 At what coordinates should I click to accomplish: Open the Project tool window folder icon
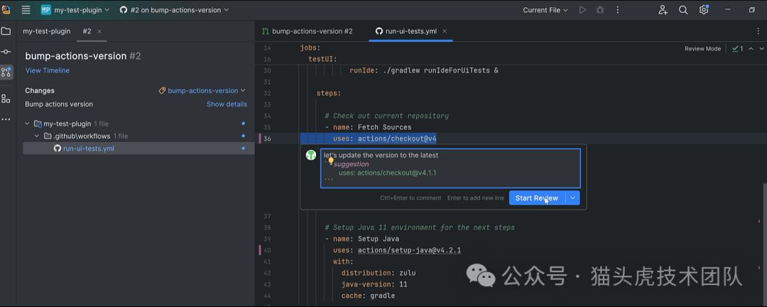6,31
